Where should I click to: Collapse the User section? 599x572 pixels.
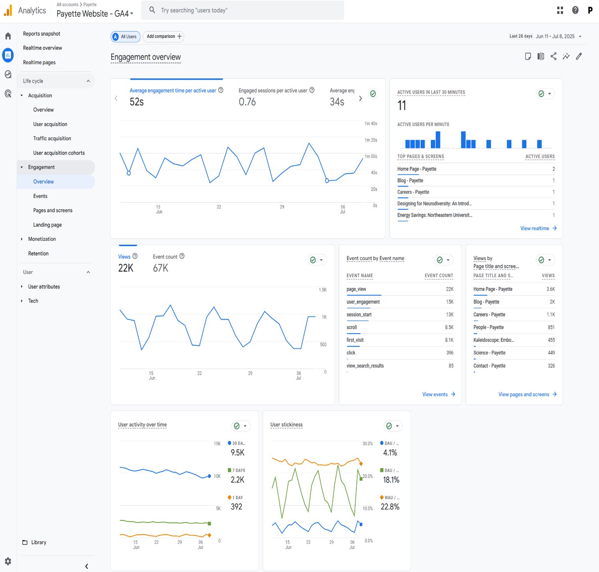point(88,272)
